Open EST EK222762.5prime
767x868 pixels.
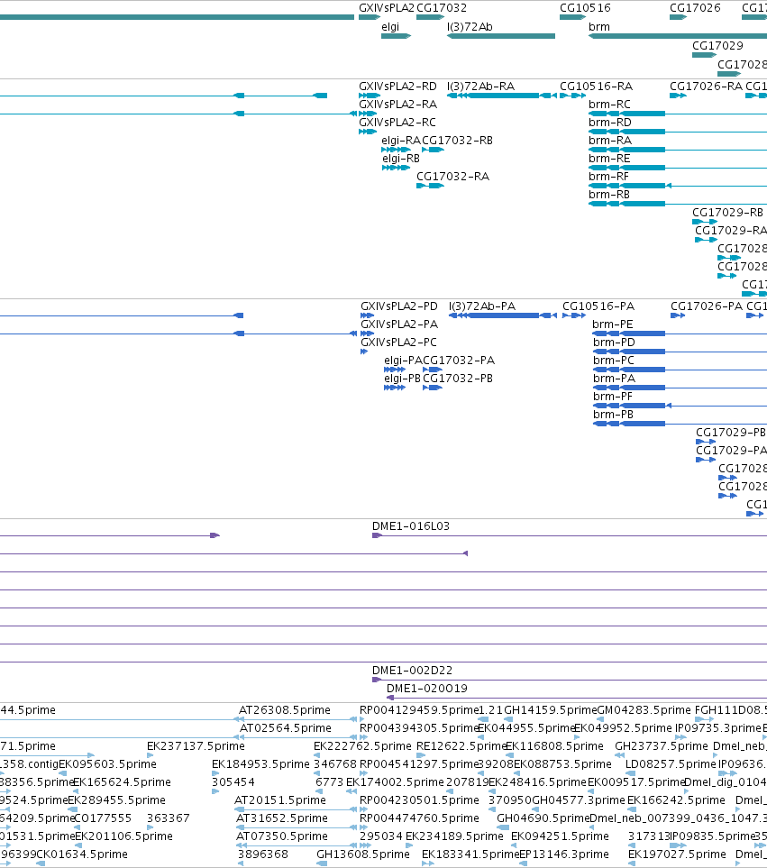pos(362,746)
